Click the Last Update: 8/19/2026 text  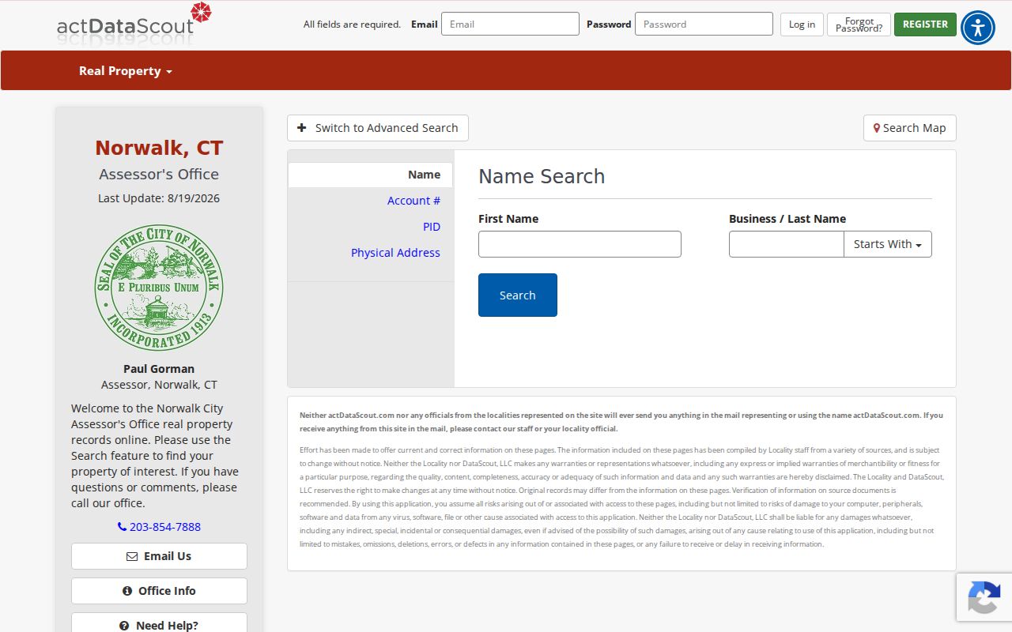[x=159, y=198]
